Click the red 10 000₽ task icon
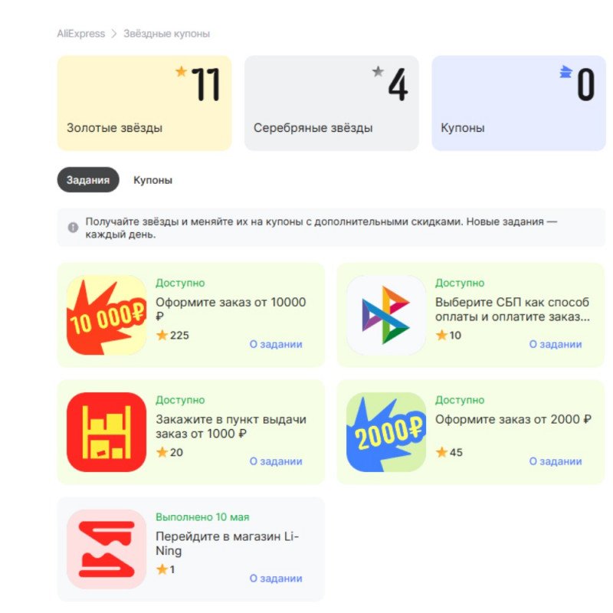The width and height of the screenshot is (613, 613). (107, 315)
